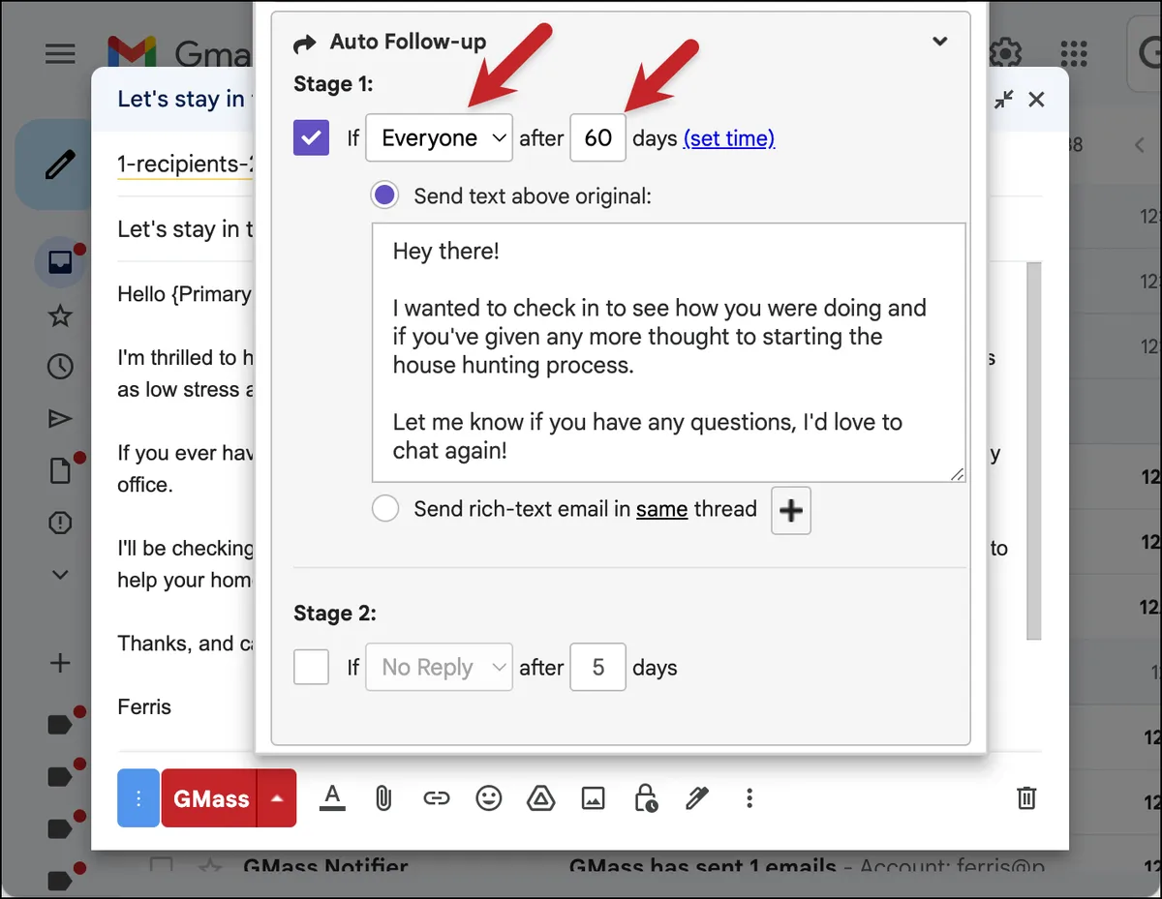Open the Inbox in sidebar
The height and width of the screenshot is (899, 1162).
click(x=60, y=262)
